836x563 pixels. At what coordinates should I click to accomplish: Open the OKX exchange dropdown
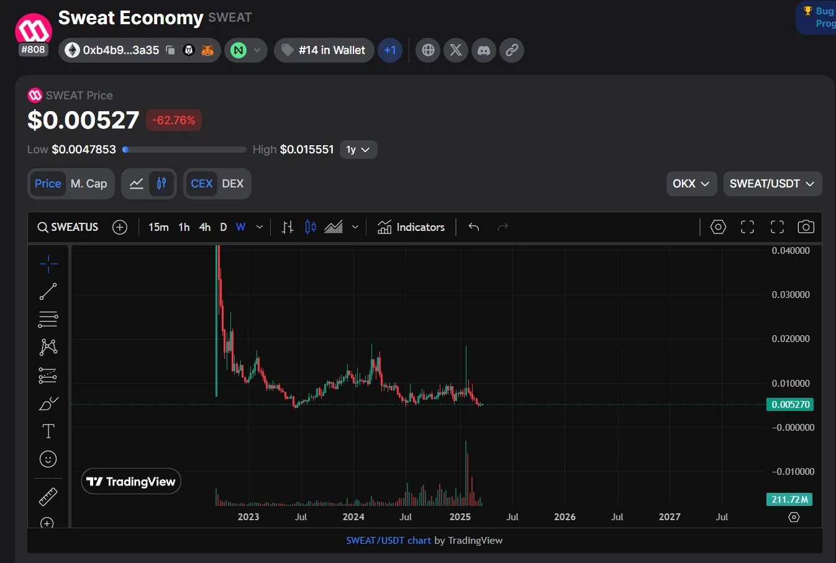[x=691, y=184]
